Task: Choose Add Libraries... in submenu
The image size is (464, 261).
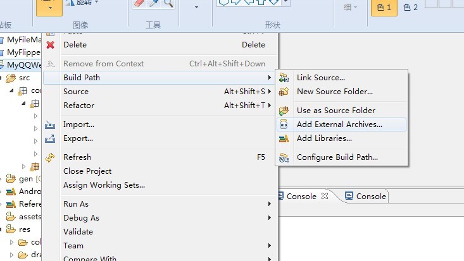Action: coord(341,138)
